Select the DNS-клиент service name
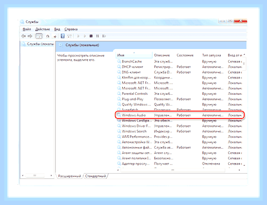This screenshot has width=267, height=205. tap(131, 72)
